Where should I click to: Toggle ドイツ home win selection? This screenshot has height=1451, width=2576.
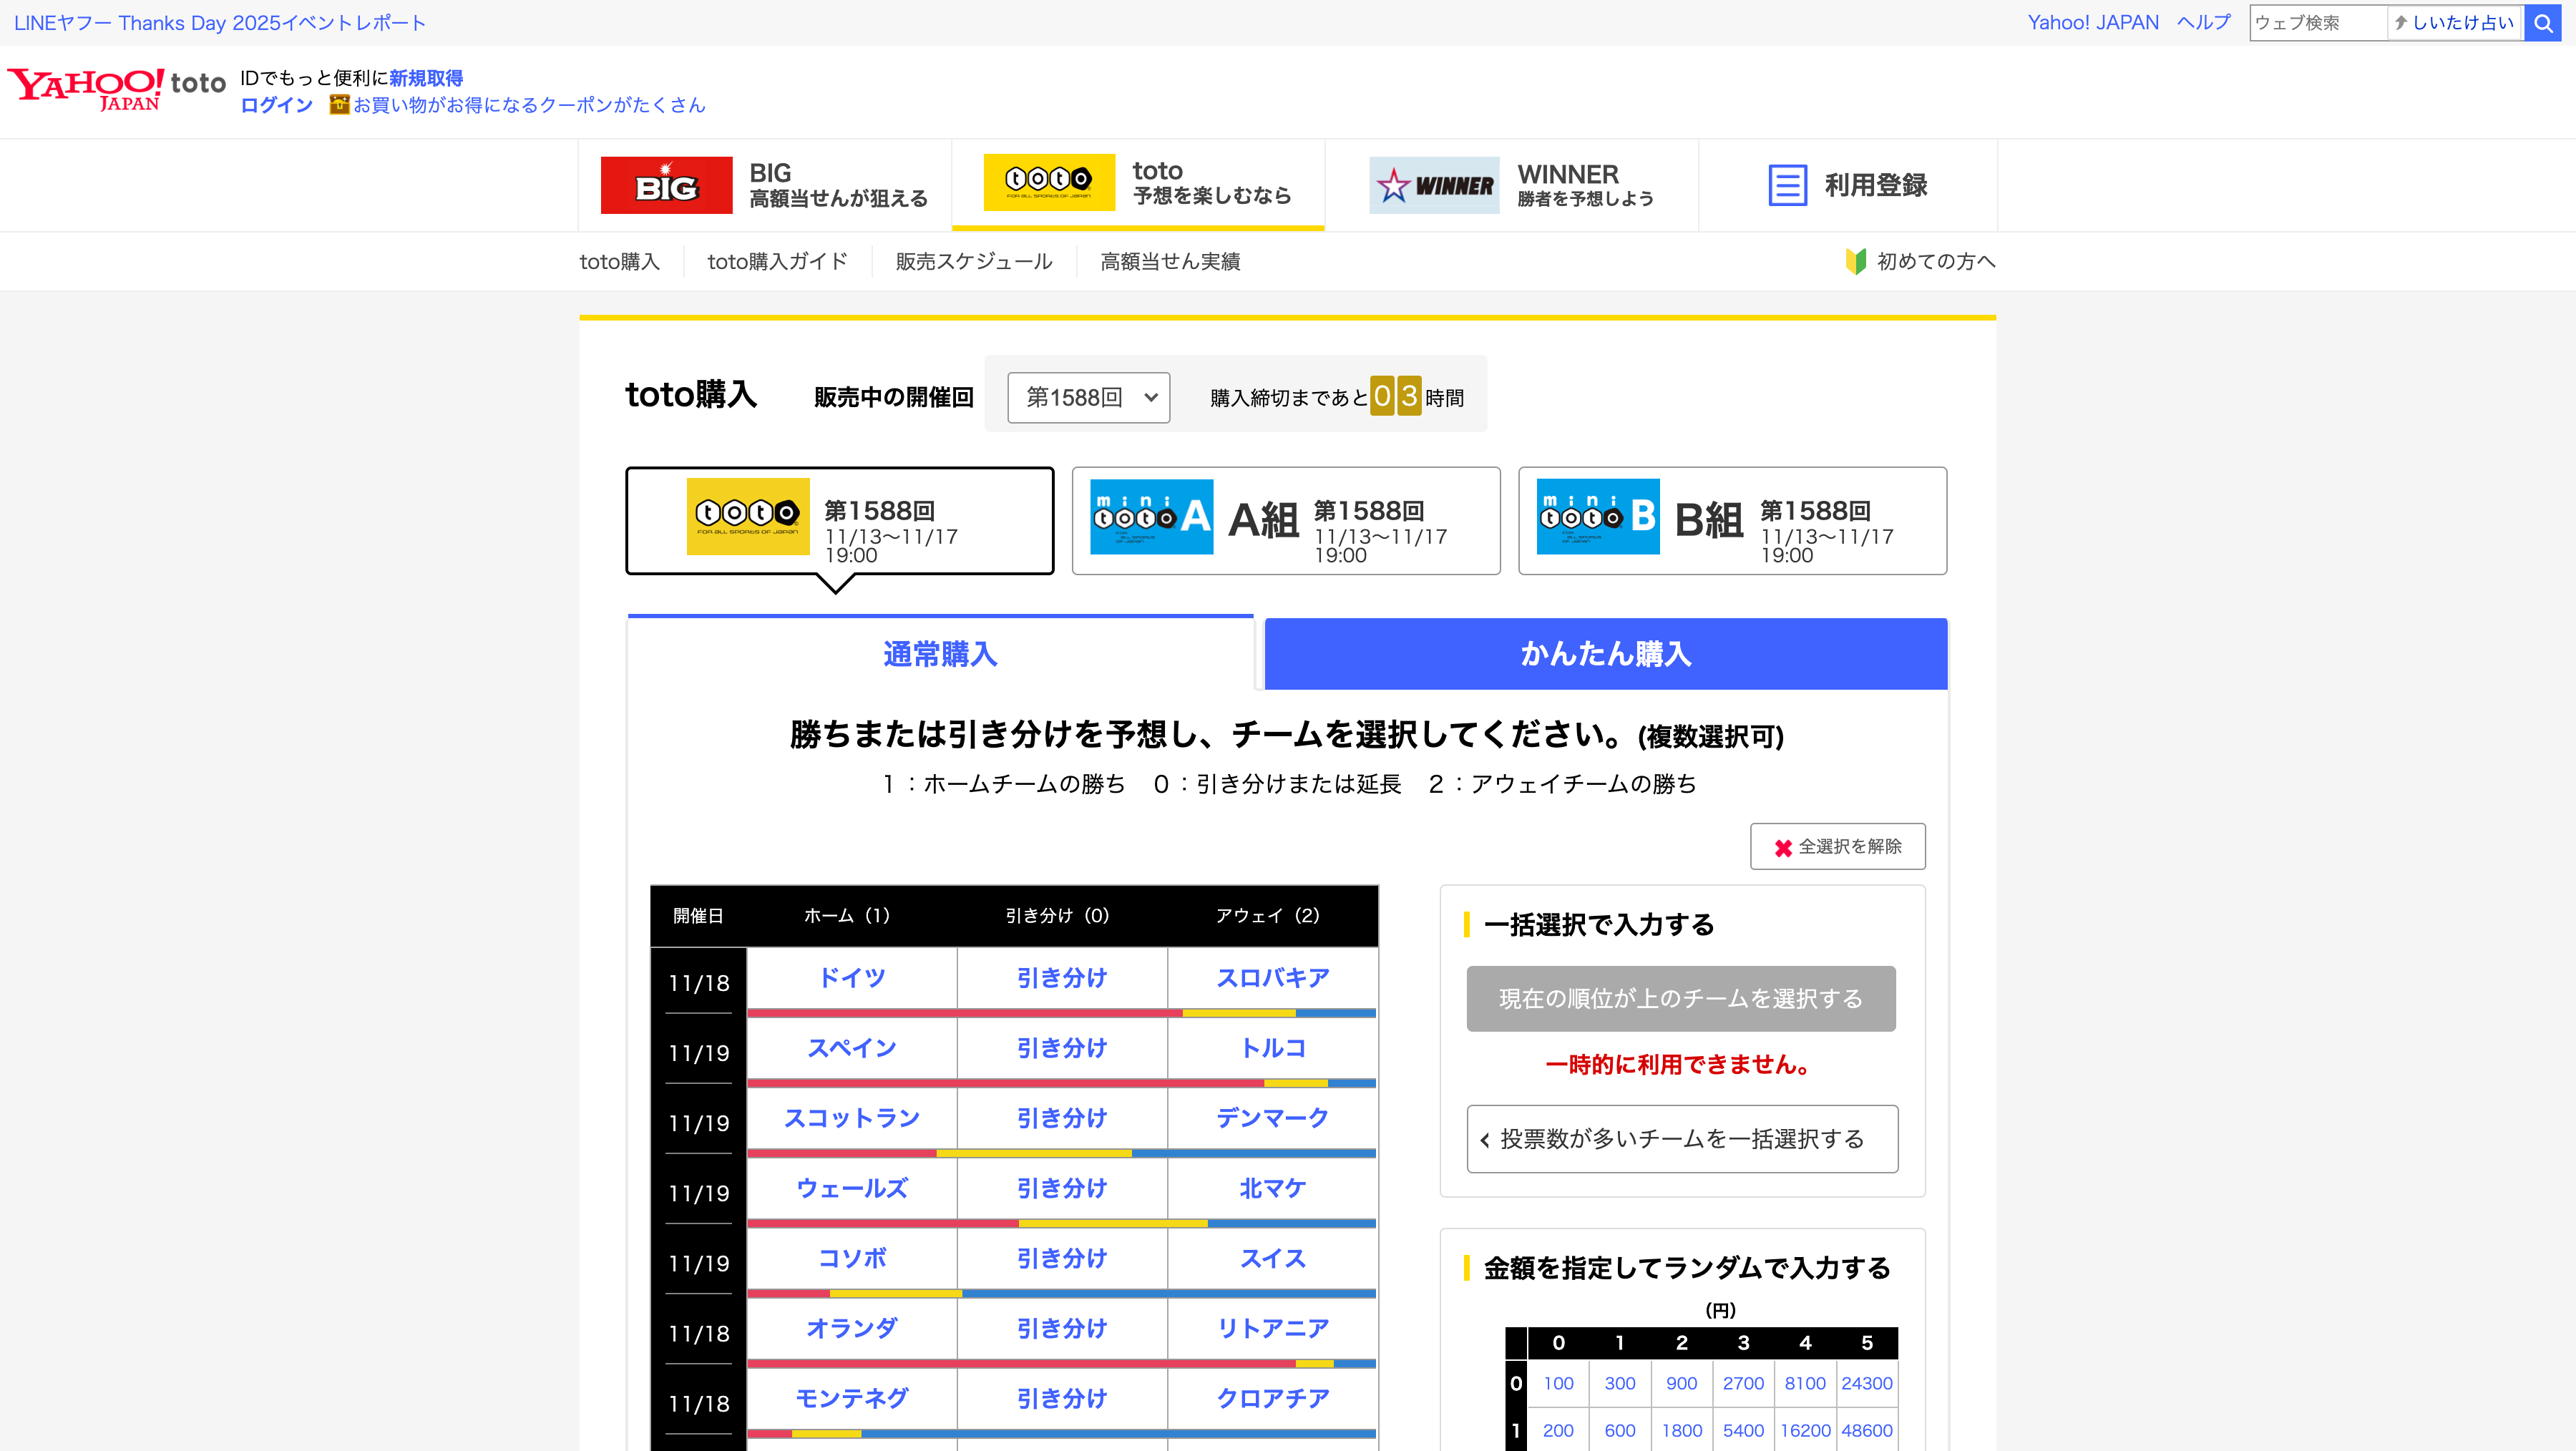851,978
